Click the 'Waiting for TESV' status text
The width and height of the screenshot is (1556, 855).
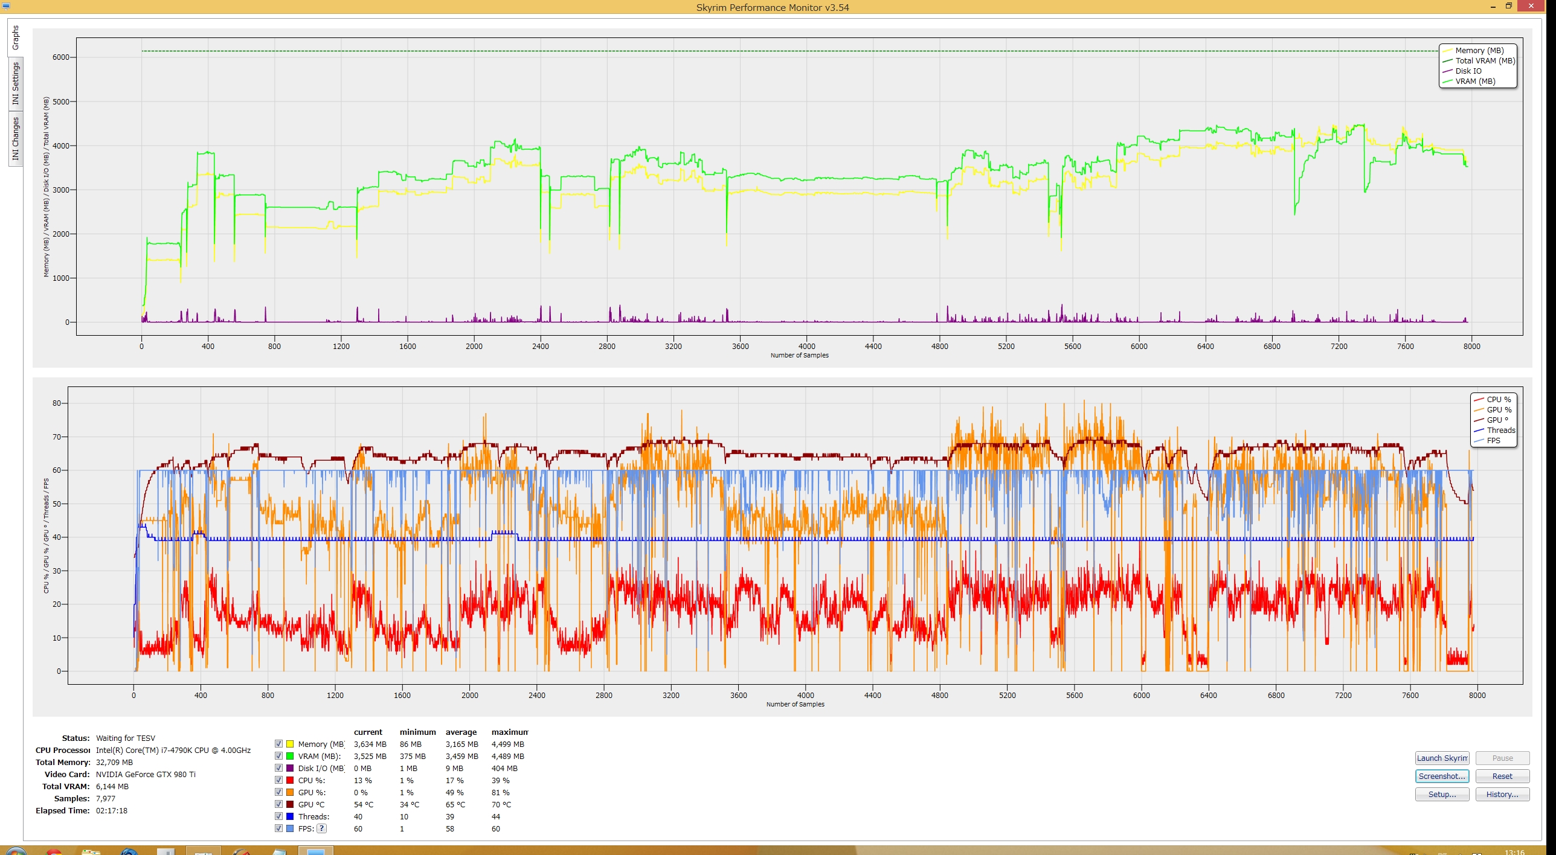coord(126,738)
